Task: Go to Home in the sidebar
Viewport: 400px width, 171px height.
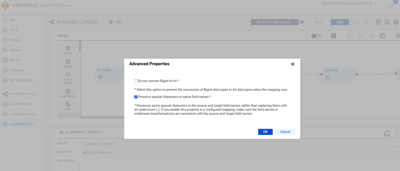Action: 11,30
